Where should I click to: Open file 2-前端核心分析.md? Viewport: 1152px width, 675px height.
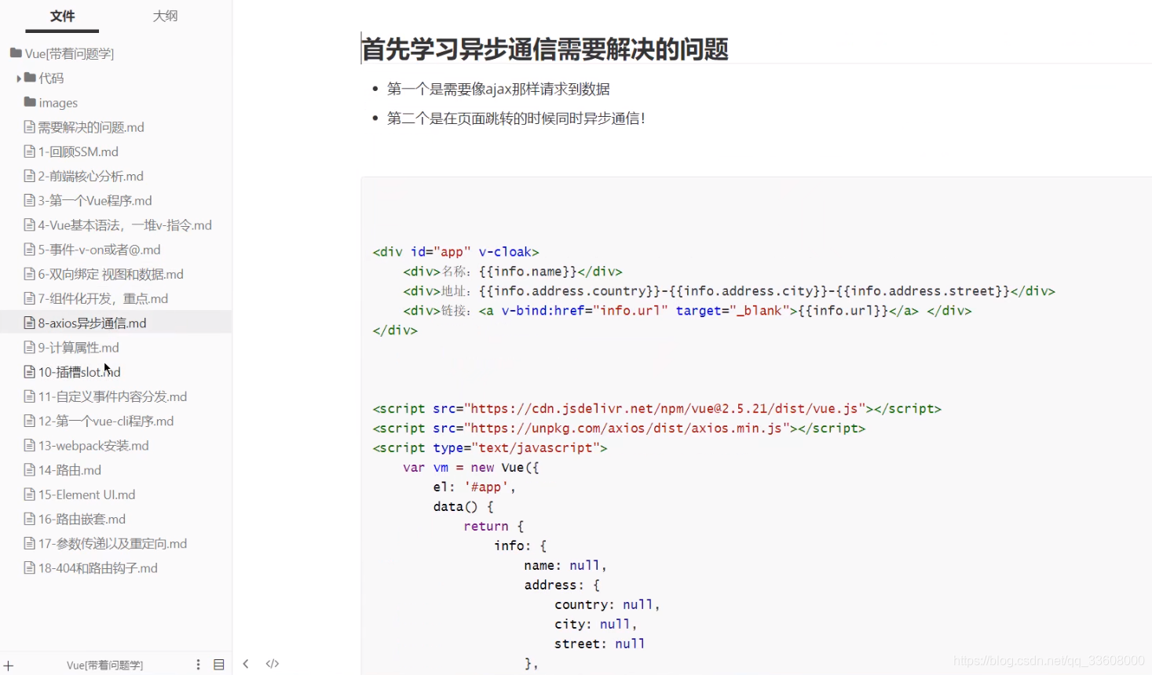coord(90,176)
